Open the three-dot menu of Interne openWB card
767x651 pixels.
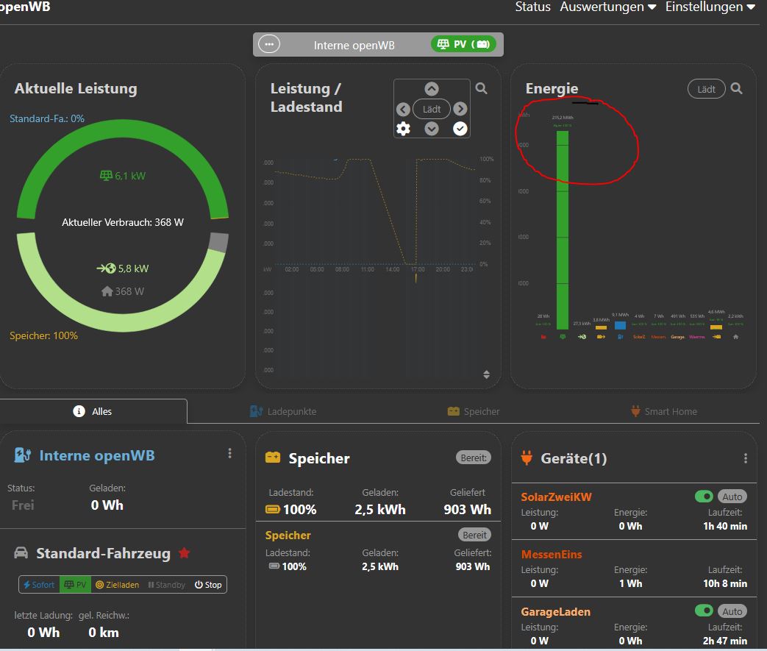coord(230,454)
